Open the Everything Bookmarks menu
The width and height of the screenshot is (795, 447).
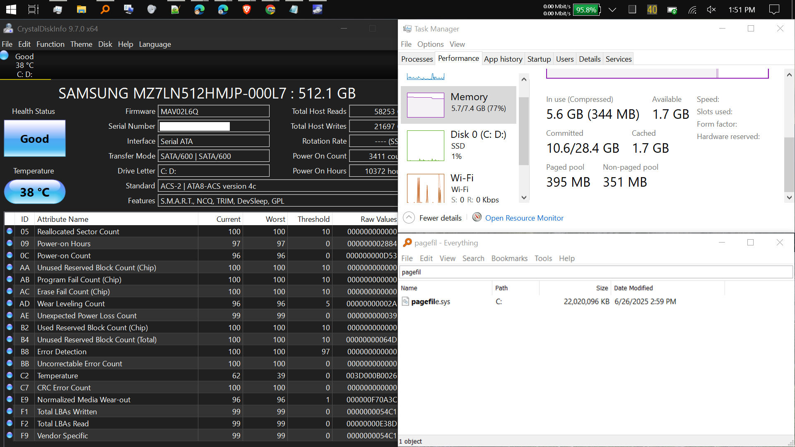[509, 258]
